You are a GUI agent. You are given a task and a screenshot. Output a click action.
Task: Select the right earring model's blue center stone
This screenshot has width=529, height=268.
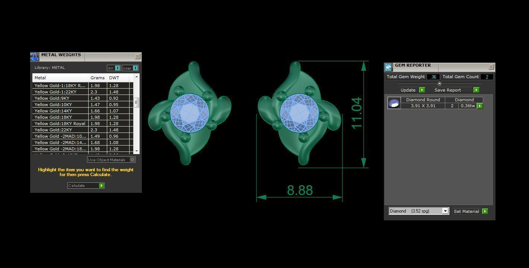tap(299, 113)
